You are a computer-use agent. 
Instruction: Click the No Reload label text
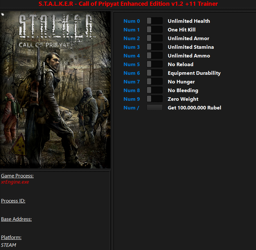[x=181, y=64]
